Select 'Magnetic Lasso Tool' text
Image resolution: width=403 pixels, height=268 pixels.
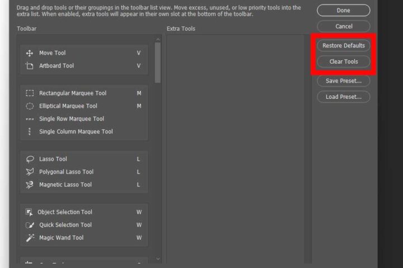(65, 185)
